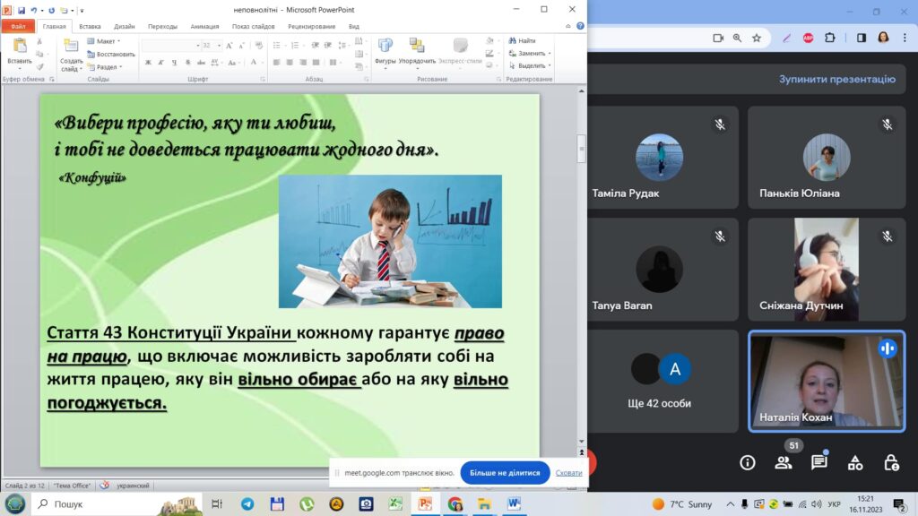Open meeting details info icon
Viewport: 918px width, 516px height.
[748, 462]
